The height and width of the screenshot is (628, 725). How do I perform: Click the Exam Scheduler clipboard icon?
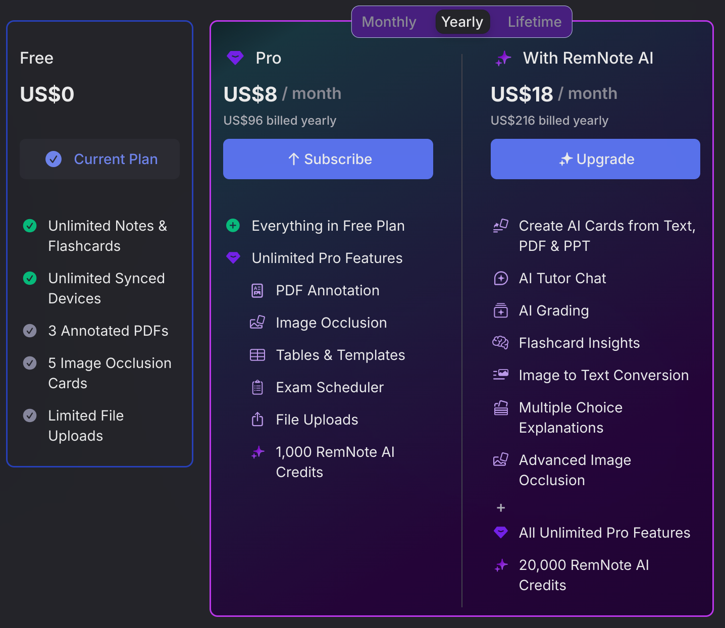tap(257, 387)
